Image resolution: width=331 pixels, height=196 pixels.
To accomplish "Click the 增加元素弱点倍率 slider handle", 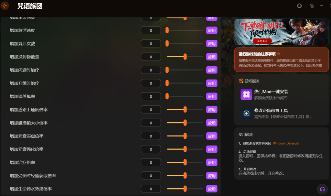I will (185, 136).
